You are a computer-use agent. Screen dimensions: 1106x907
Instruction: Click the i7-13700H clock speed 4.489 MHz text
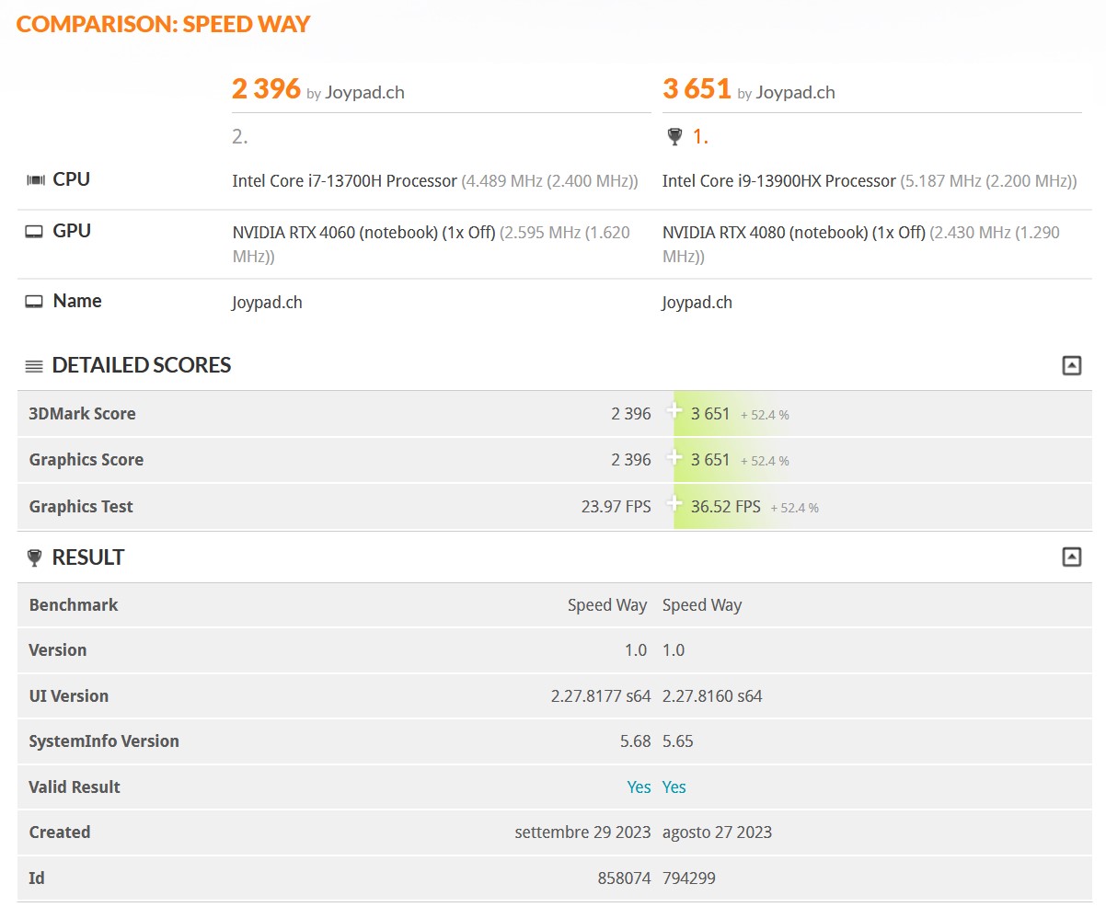point(549,181)
